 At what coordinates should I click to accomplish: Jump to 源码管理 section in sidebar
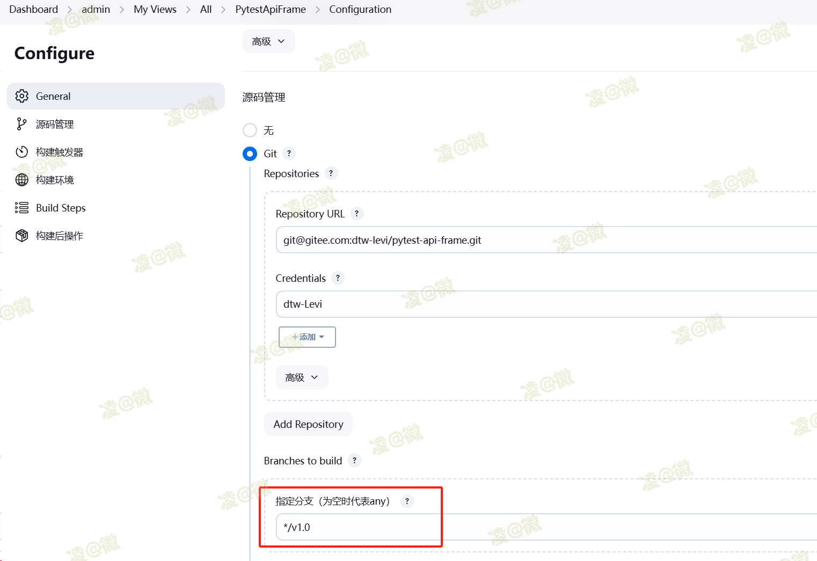tap(116, 124)
